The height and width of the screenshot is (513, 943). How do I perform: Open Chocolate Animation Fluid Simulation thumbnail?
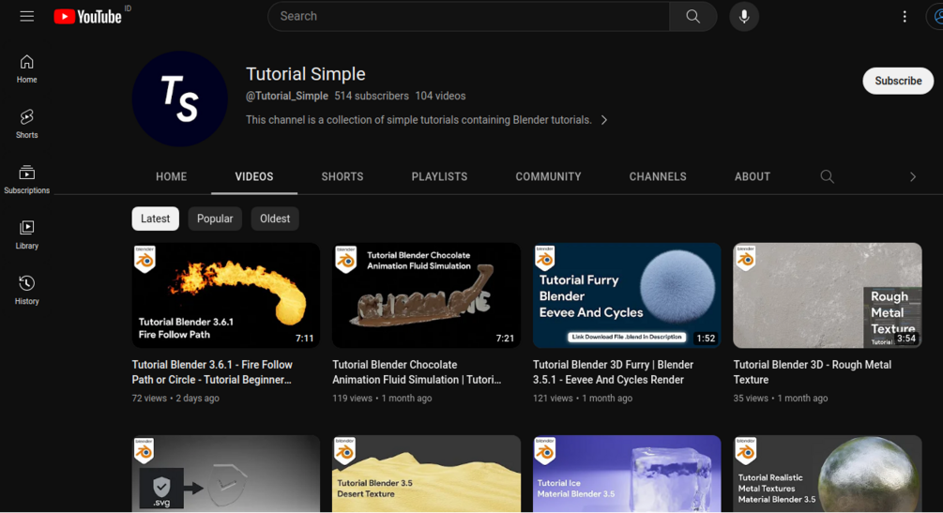coord(426,295)
